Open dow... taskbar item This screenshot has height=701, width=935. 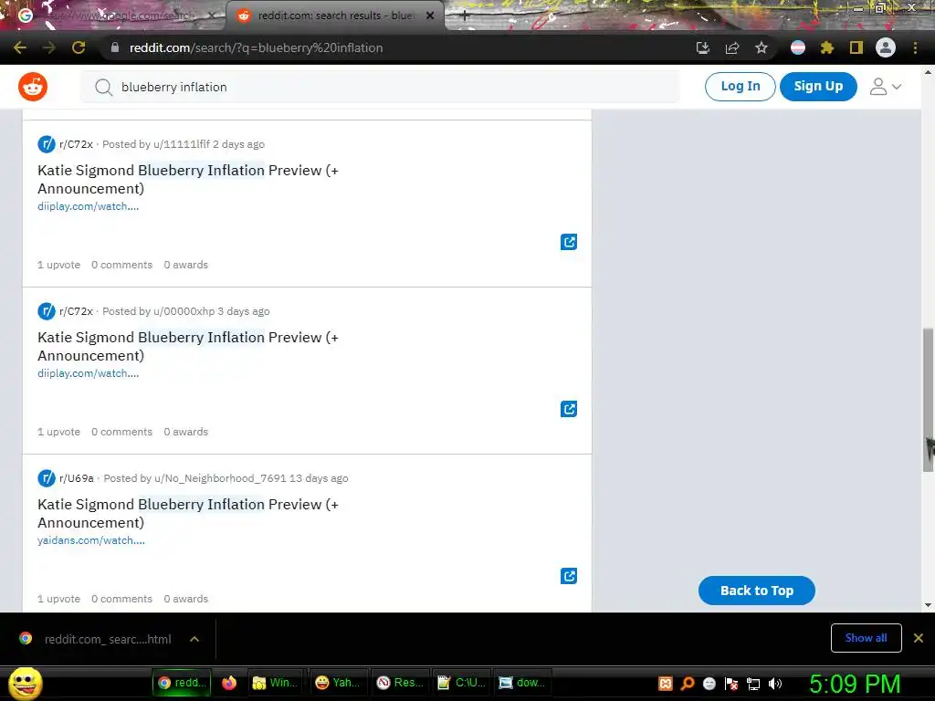click(523, 683)
